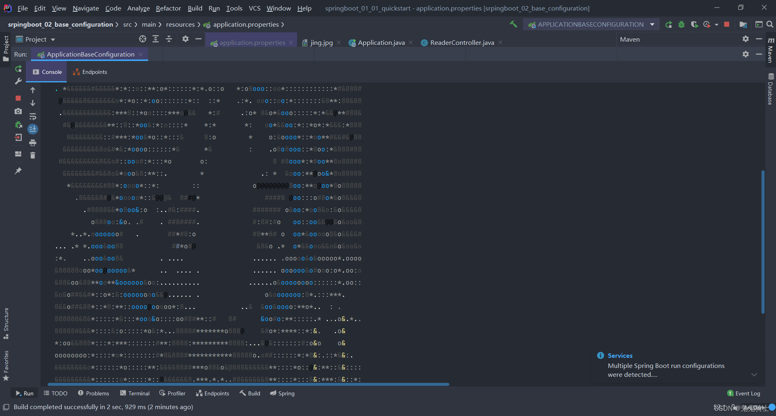Click the profiler run icon in the top toolbar
Image resolution: width=776 pixels, height=416 pixels.
pyautogui.click(x=706, y=25)
